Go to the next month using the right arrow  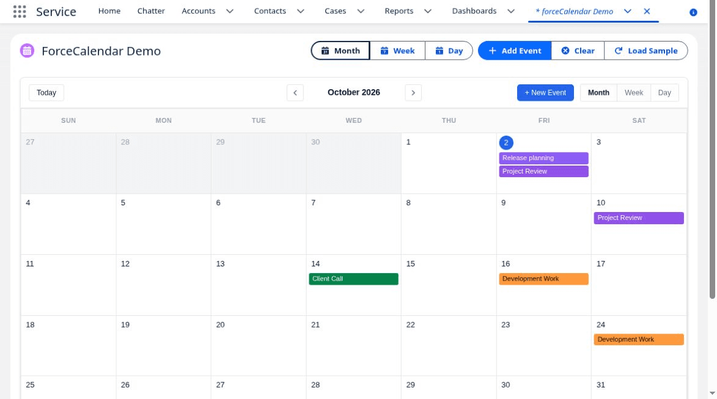click(x=413, y=93)
